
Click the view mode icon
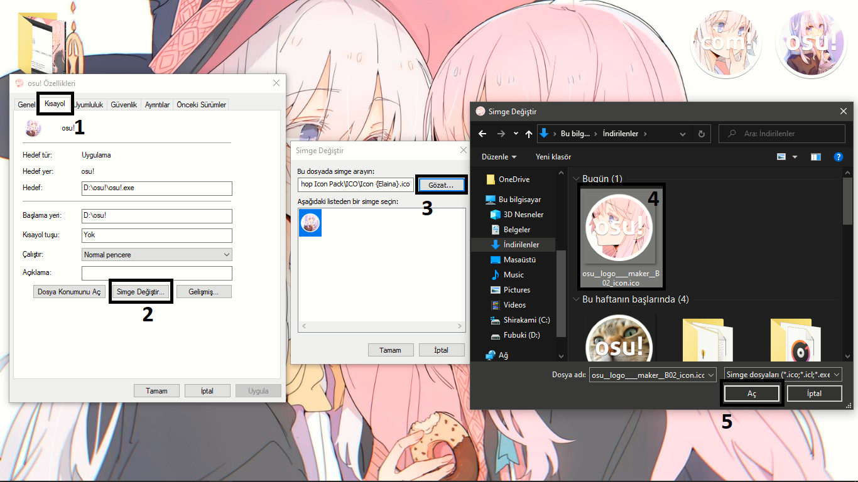781,157
